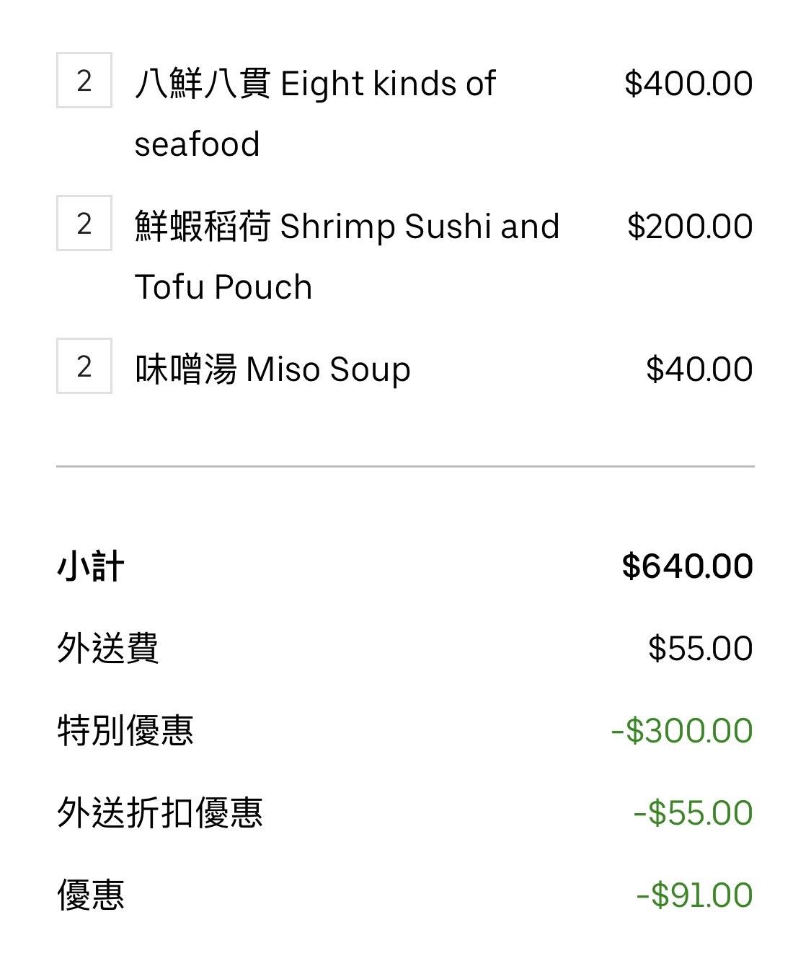This screenshot has height=969, width=811.
Task: Click the $640.00 subtotal amount
Action: (688, 566)
